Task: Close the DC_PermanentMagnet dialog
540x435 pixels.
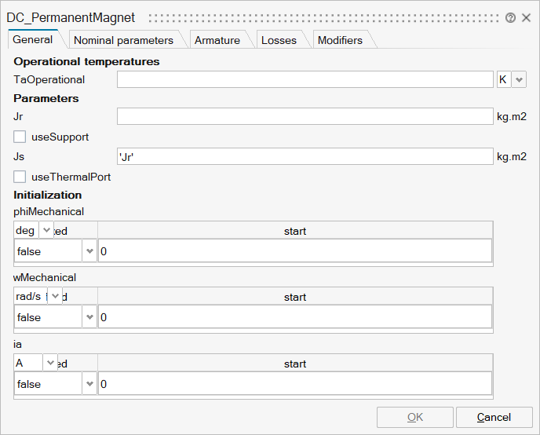Action: (526, 17)
